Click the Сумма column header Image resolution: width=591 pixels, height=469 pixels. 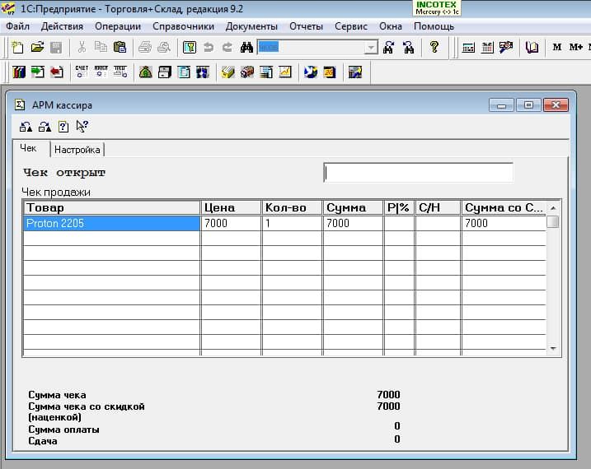coord(353,207)
